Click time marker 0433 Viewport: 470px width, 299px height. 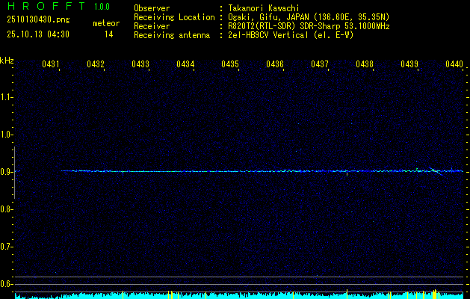pyautogui.click(x=140, y=64)
